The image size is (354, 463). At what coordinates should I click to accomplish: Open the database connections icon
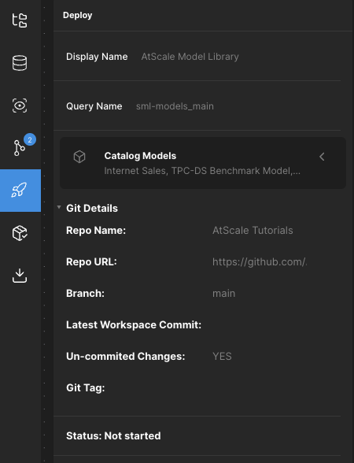pos(20,63)
